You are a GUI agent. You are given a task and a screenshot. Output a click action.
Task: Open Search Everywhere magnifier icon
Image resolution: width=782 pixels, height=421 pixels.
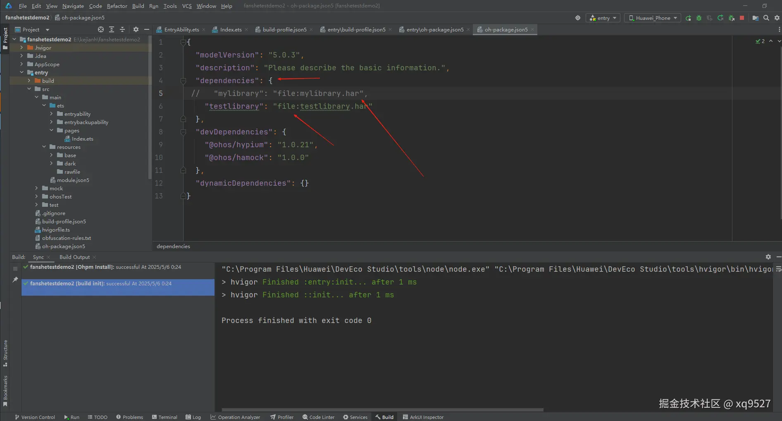[x=766, y=18]
